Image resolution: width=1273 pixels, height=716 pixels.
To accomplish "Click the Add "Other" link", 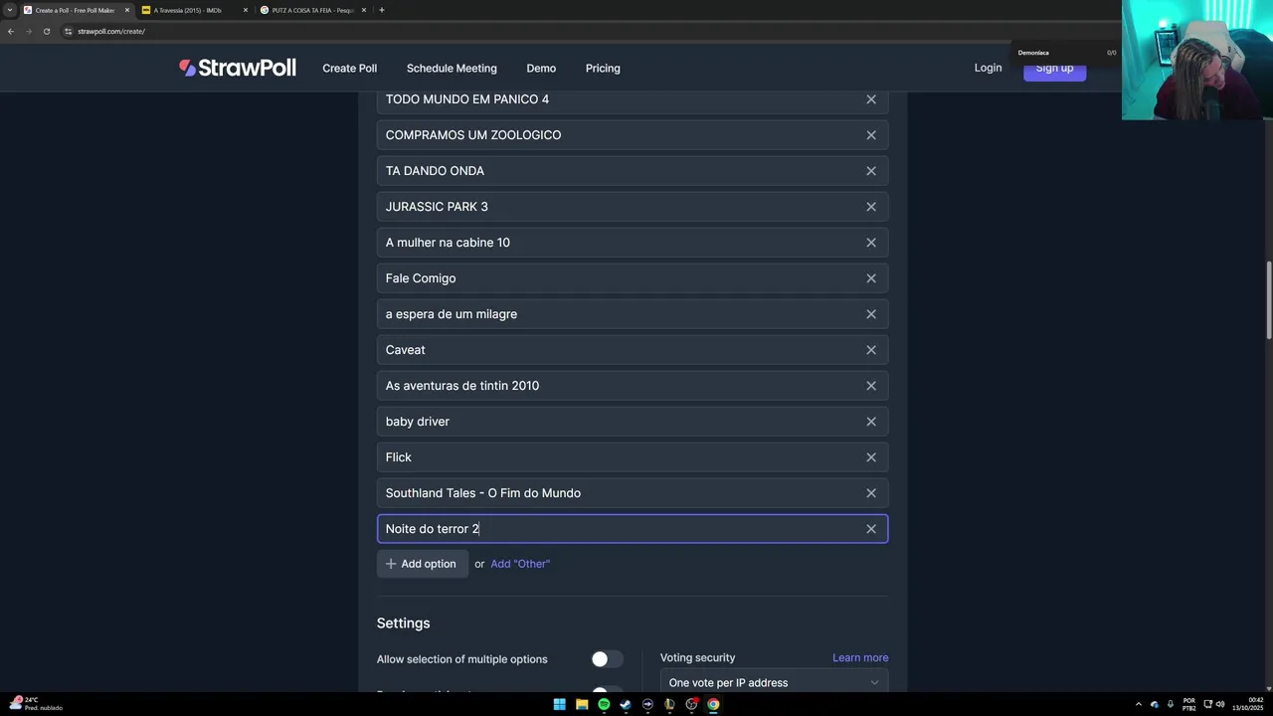I will (520, 564).
